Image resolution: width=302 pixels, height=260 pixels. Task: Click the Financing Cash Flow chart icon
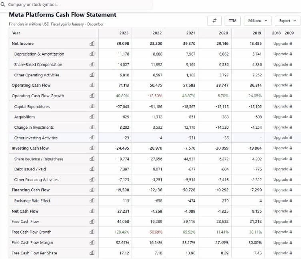92,190
